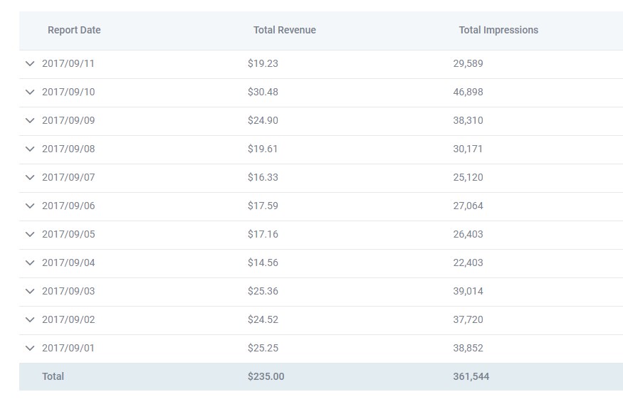This screenshot has width=623, height=419.
Task: Select the $235.00 total revenue value
Action: click(266, 376)
